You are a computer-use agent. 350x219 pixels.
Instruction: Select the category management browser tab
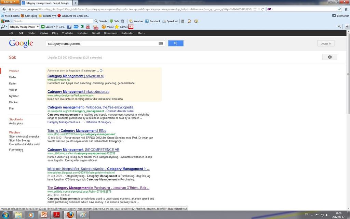point(46,3)
